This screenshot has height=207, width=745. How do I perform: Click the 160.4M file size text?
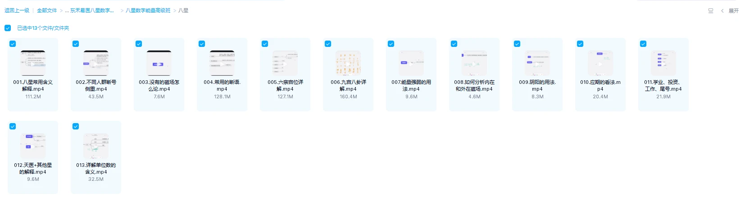348,97
